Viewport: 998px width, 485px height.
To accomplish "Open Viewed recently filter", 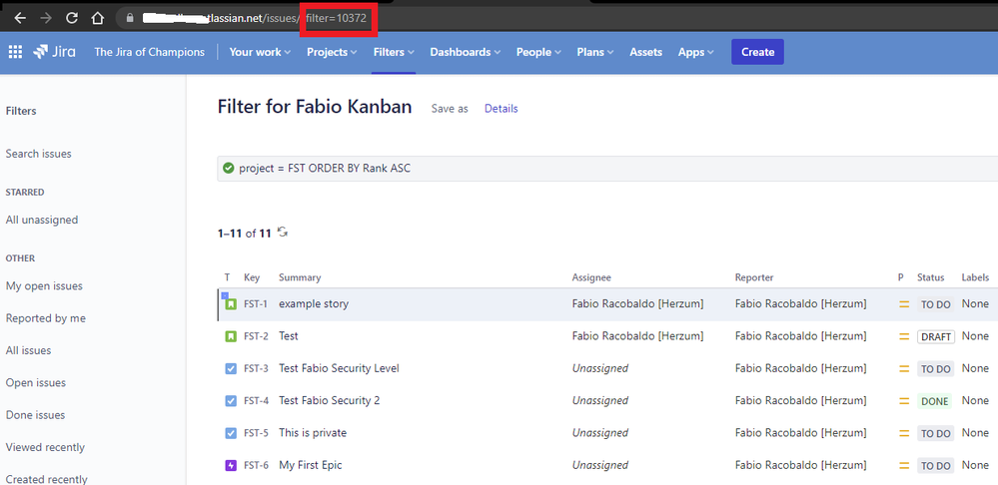I will (x=45, y=447).
